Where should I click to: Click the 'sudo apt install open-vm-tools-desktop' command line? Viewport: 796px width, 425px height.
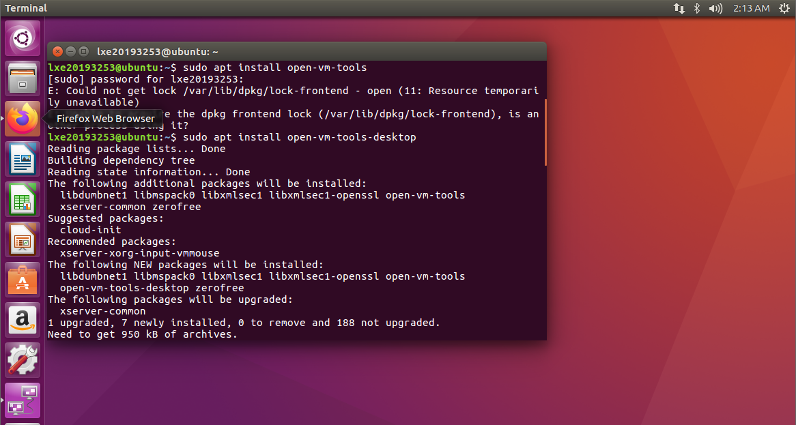[x=232, y=137]
